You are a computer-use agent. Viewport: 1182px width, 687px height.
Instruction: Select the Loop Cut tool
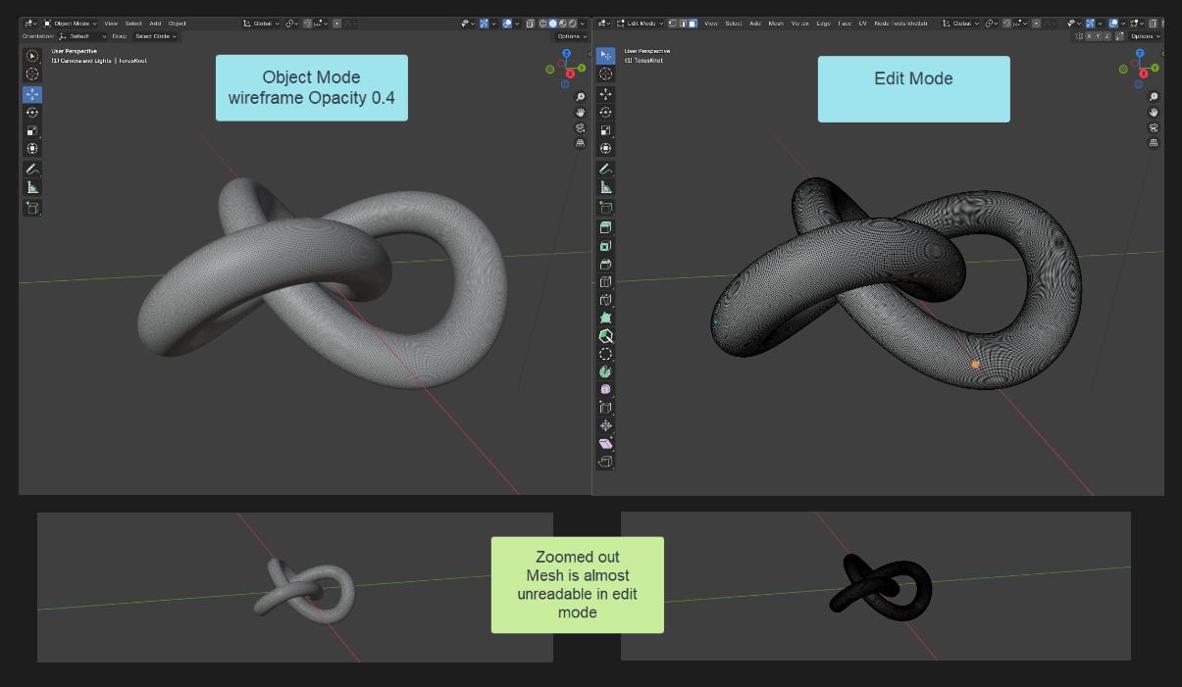606,282
